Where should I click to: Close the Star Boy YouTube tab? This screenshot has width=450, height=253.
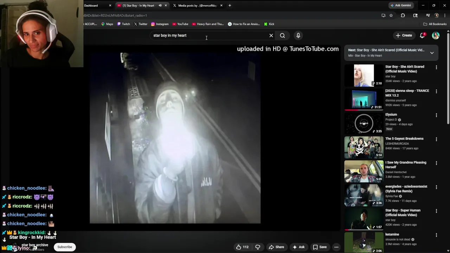point(166,6)
